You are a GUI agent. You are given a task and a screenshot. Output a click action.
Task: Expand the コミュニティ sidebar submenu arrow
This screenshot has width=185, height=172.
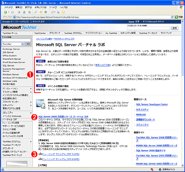31,113
